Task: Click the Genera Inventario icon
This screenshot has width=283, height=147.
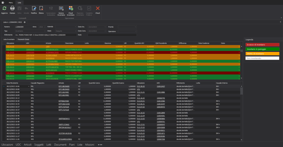Action: click(x=61, y=9)
